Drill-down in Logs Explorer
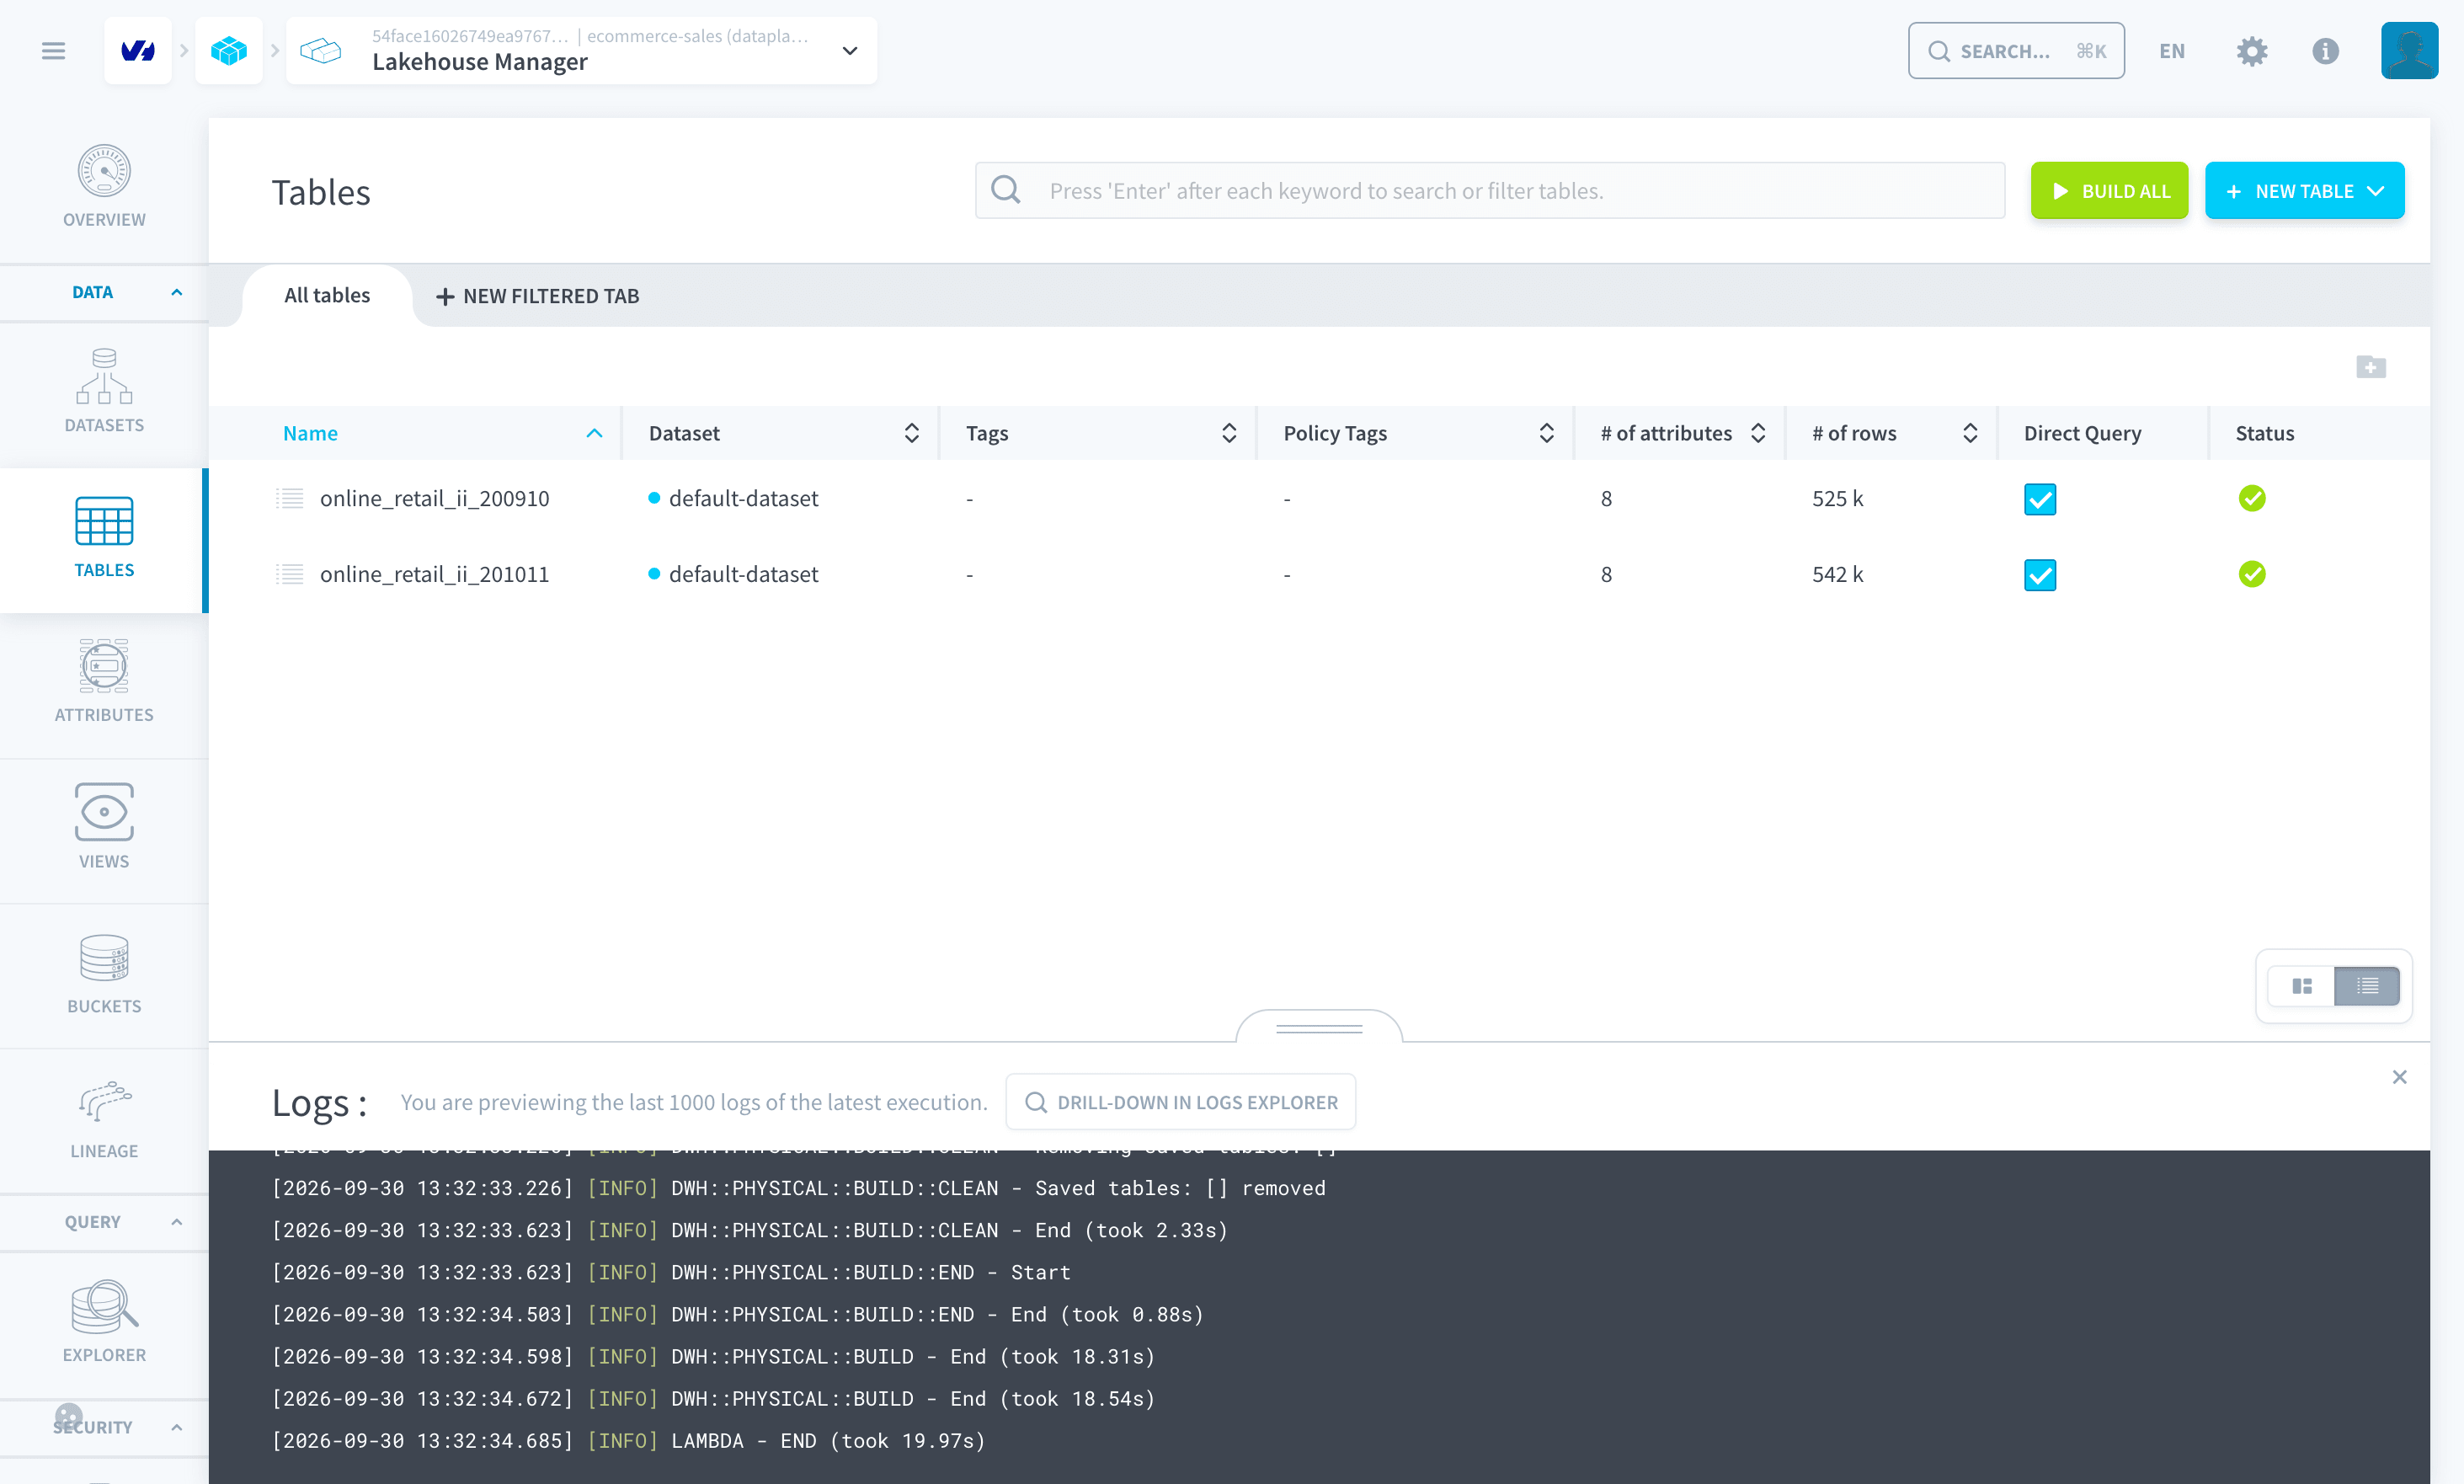Viewport: 2464px width, 1484px height. (1181, 1102)
